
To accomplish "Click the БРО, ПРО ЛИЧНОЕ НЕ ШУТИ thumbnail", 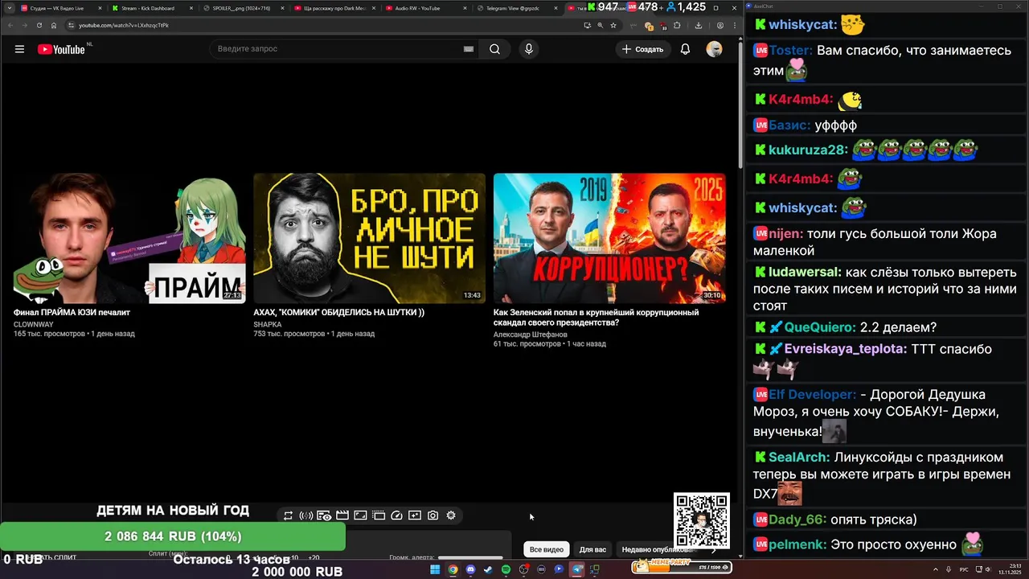I will tap(369, 238).
